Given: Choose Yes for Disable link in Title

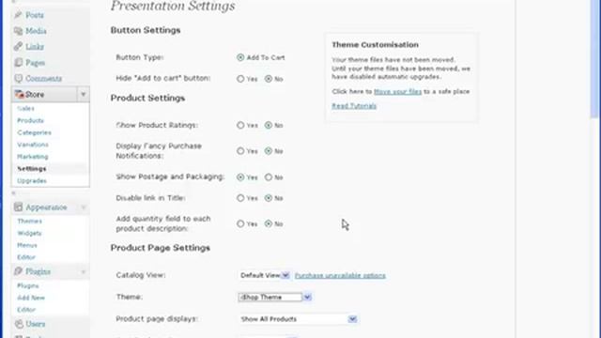Looking at the screenshot, I should tap(240, 198).
